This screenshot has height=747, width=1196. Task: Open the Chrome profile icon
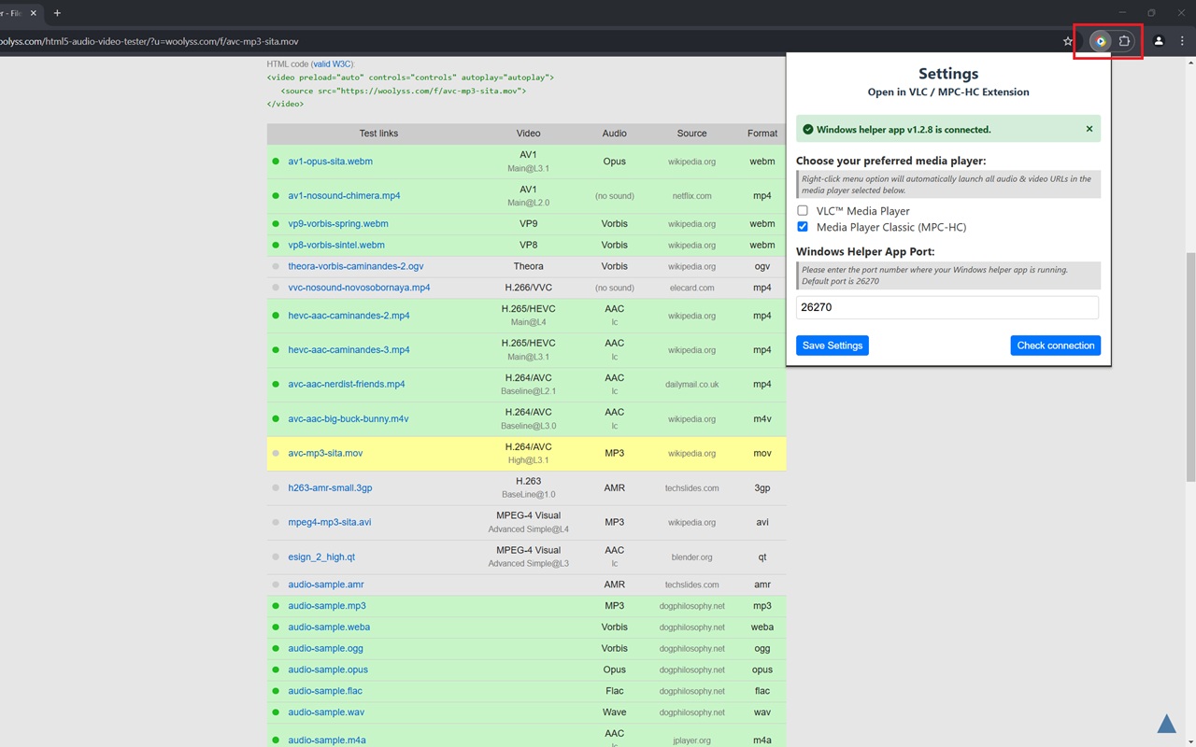click(1159, 41)
